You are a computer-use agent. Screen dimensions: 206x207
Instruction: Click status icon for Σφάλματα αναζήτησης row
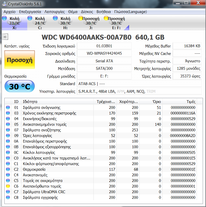tap(8, 130)
